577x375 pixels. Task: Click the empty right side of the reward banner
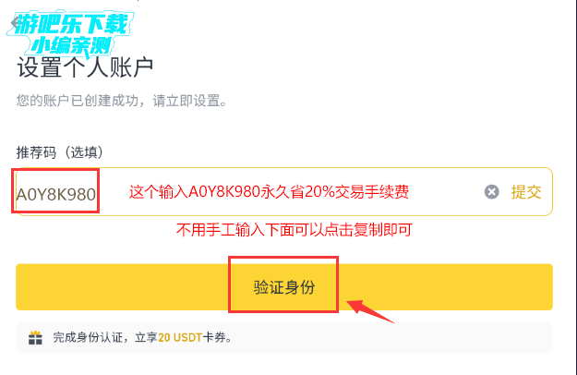[393, 337]
